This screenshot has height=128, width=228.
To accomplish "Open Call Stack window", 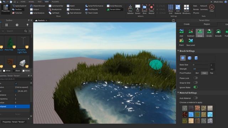I will point(54,13).
